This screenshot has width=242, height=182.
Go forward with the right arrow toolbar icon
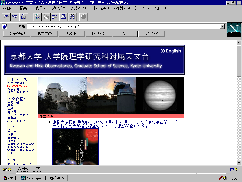point(15,17)
